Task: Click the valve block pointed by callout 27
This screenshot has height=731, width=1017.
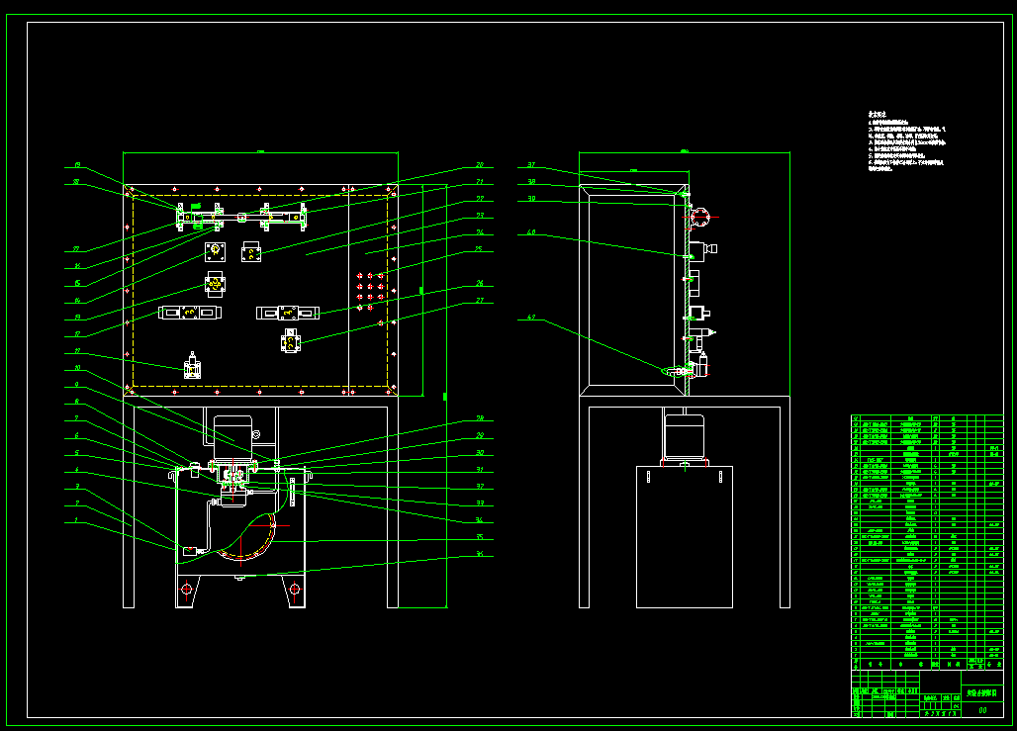Action: [290, 341]
